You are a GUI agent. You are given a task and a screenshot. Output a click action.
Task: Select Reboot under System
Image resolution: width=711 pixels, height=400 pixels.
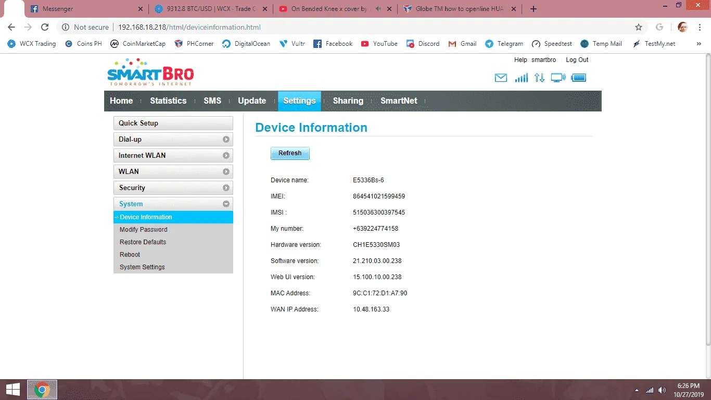173,255
